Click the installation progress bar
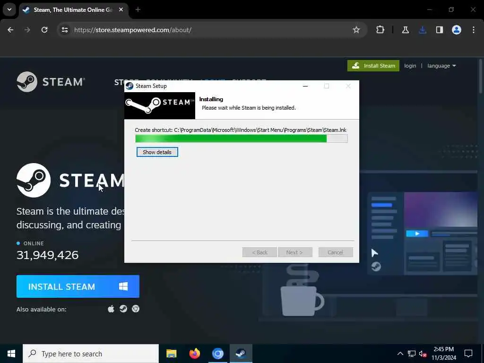This screenshot has height=363, width=484. click(x=242, y=138)
